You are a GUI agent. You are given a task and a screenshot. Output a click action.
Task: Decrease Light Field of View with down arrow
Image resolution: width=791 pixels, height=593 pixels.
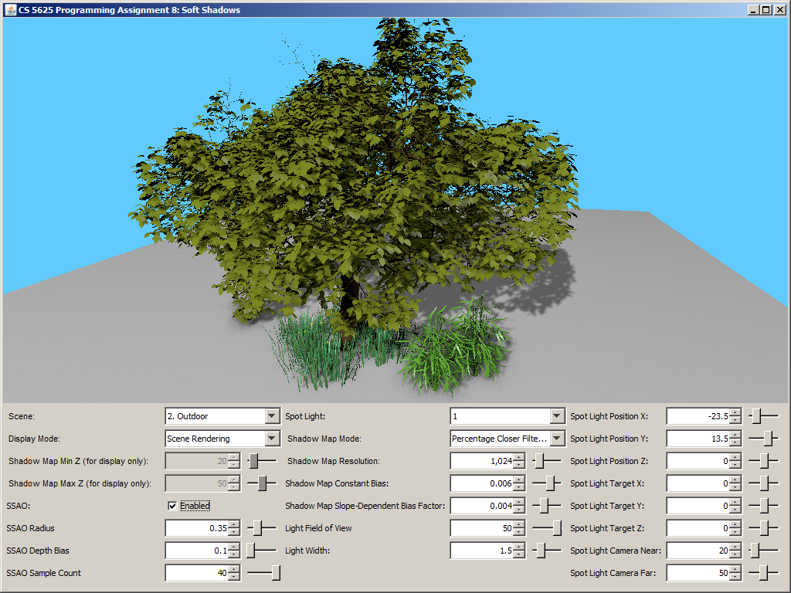click(x=518, y=532)
